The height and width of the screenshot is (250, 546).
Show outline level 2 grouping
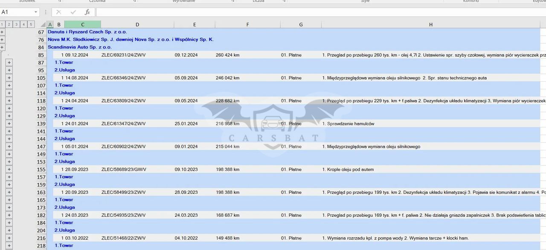(9, 25)
